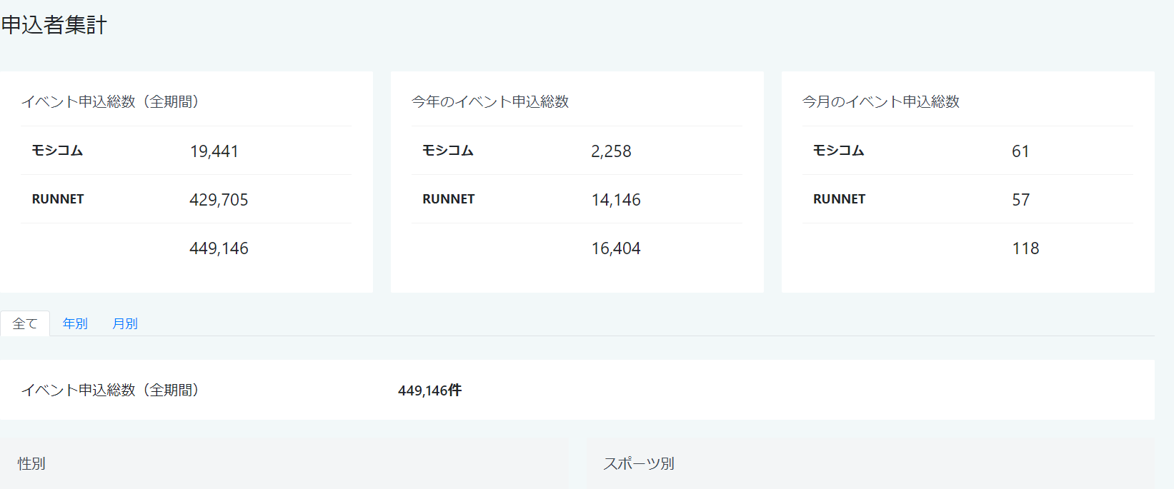The height and width of the screenshot is (489, 1174).
Task: Click the total 118
Action: pyautogui.click(x=1025, y=248)
